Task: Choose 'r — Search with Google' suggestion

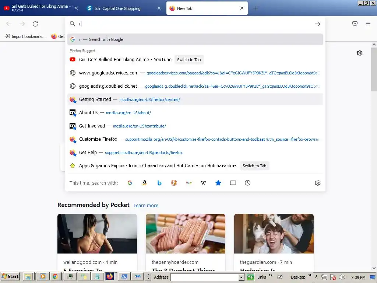Action: [195, 39]
